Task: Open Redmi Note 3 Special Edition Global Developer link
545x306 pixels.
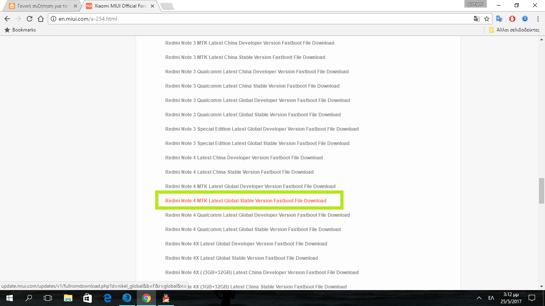Action: tap(262, 129)
